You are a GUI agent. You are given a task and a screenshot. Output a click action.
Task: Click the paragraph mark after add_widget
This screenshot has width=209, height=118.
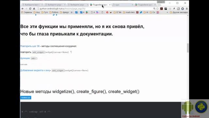coord(71,52)
